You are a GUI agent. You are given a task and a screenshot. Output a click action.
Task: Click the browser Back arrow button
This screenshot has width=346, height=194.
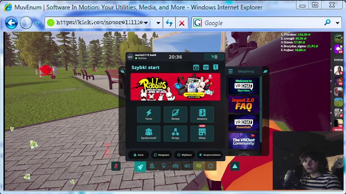[11, 23]
